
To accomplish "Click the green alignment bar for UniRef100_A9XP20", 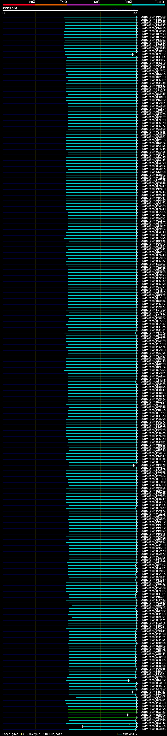I will tap(103, 717).
